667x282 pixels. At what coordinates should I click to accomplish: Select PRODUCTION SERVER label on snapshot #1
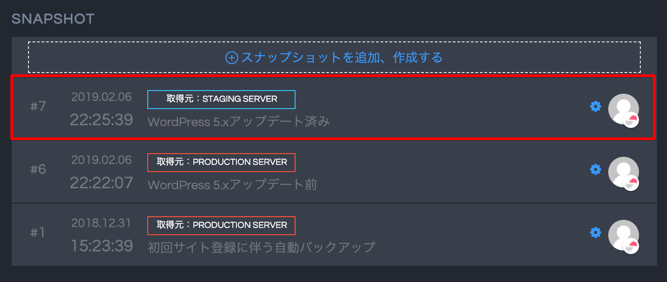coord(221,225)
